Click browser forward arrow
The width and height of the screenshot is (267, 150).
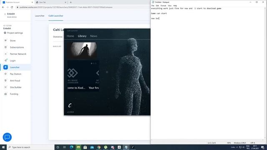[x=8, y=7]
